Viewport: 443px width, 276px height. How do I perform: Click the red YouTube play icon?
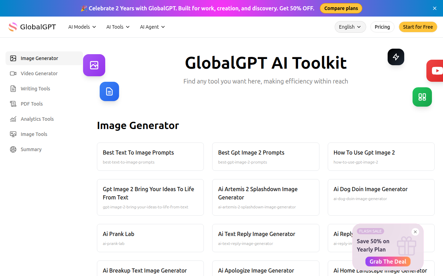click(435, 71)
